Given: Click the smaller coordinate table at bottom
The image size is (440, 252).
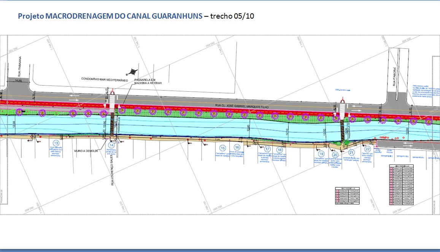Looking at the screenshot, I should click(x=348, y=196).
